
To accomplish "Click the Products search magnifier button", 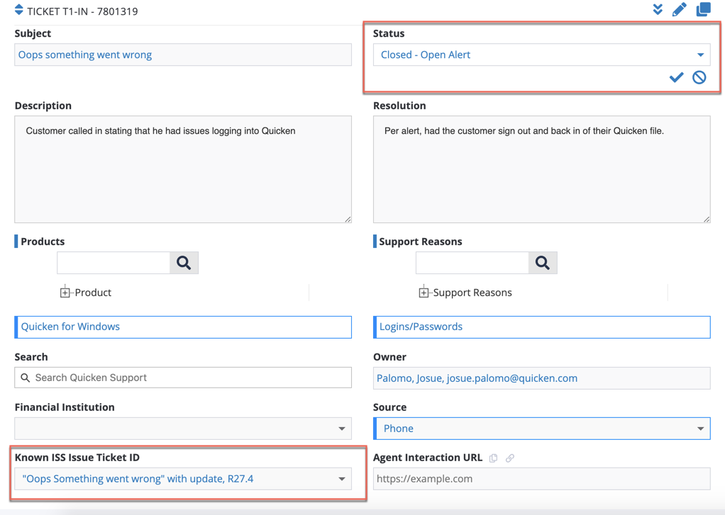I will 184,263.
